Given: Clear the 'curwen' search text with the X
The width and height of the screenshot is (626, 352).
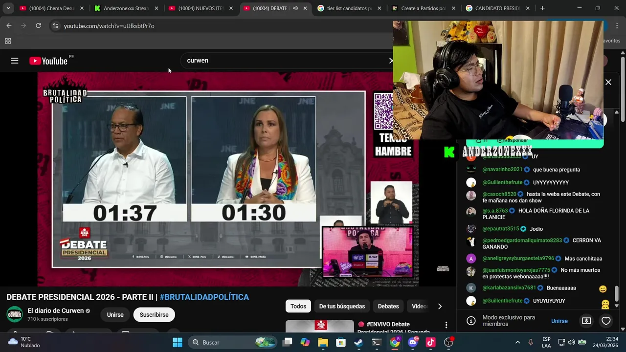Looking at the screenshot, I should tap(391, 61).
